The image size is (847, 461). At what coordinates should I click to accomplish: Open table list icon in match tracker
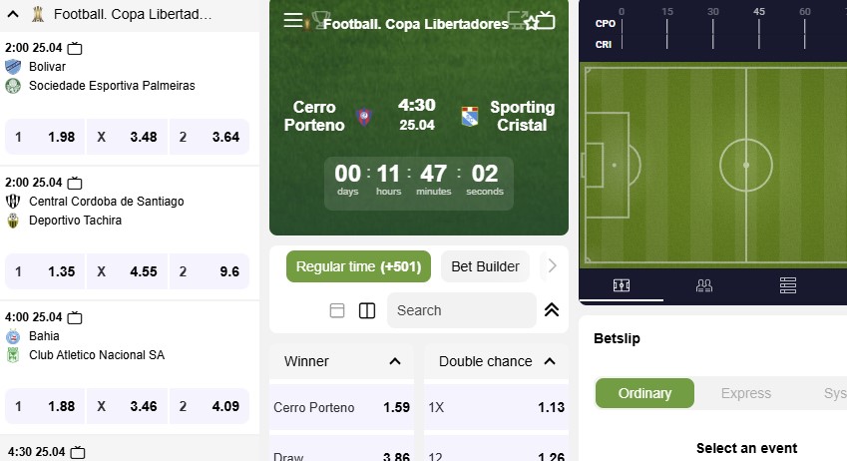pos(787,284)
